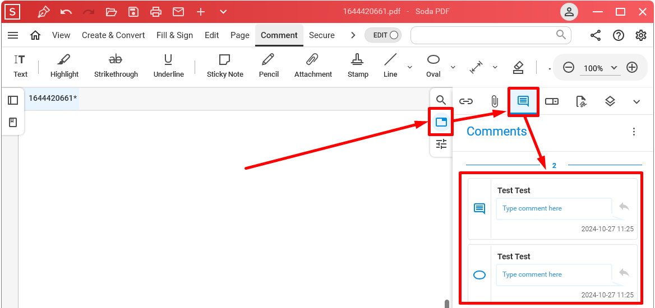Select the distance measurement tool

[x=476, y=67]
